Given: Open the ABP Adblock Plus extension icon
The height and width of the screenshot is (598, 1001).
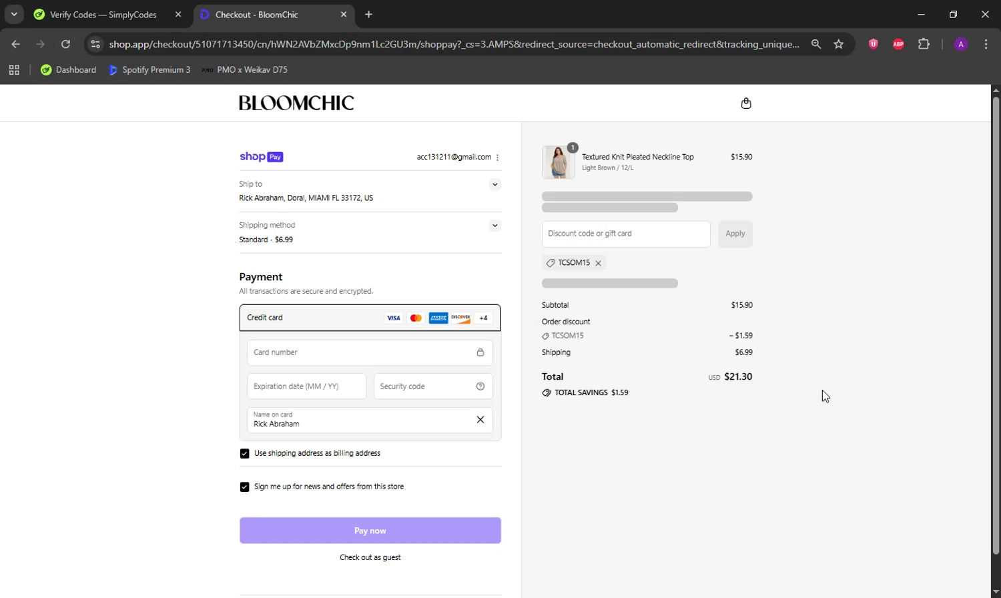Looking at the screenshot, I should tap(898, 44).
